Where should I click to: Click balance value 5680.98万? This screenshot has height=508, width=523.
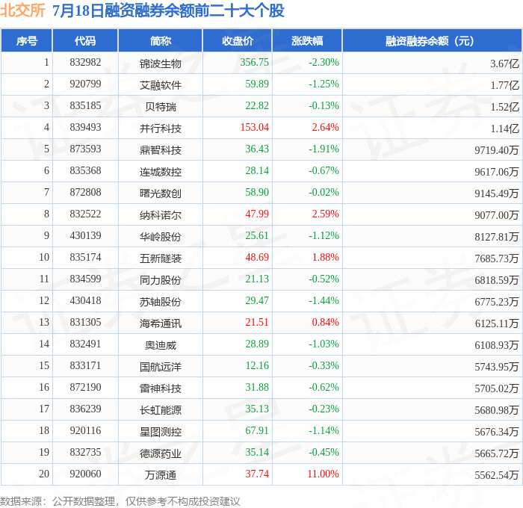(497, 410)
